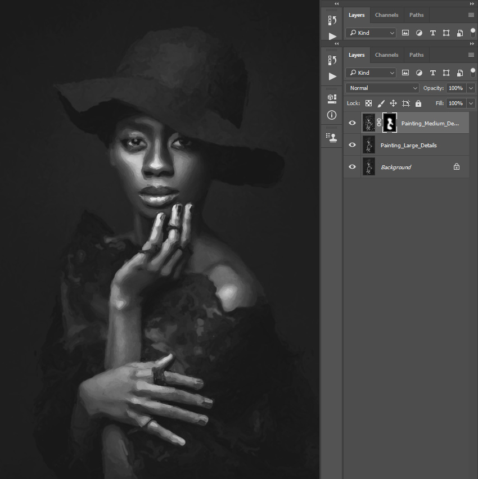Filter pixel layers in lower Layers panel
This screenshot has height=479, width=478.
coord(405,73)
